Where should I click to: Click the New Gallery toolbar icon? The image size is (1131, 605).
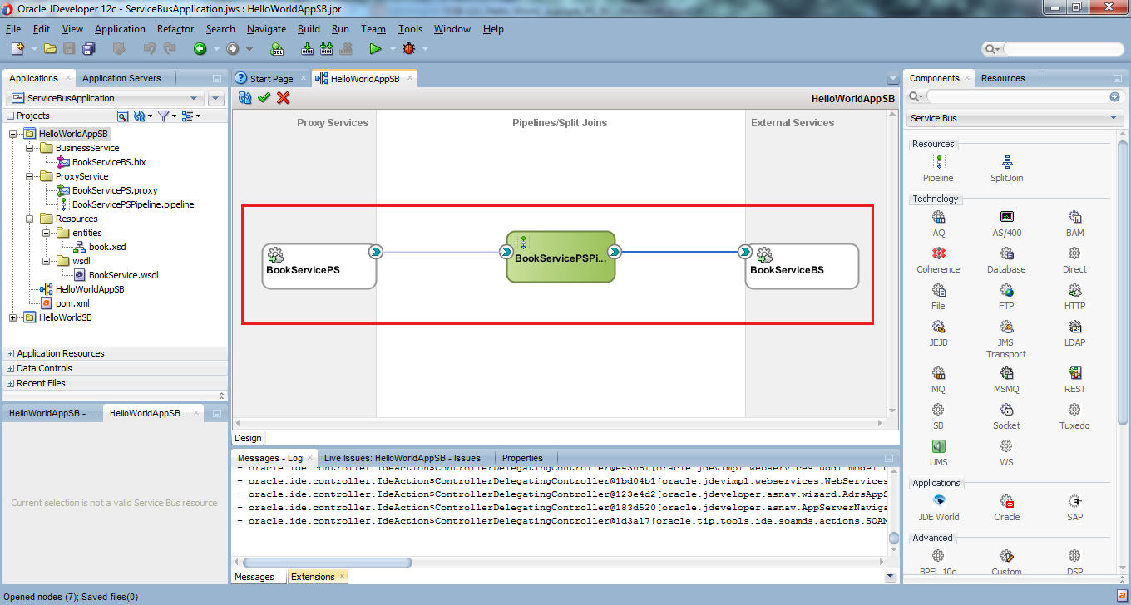coord(17,49)
